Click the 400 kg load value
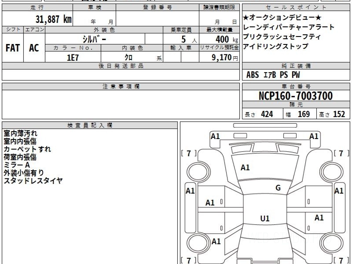Image resolution: width=352 pixels, height=264 pixels. pyautogui.click(x=226, y=39)
